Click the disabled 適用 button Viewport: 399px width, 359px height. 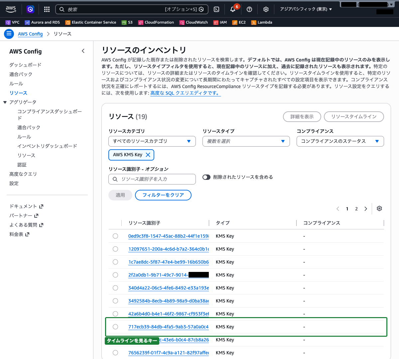pyautogui.click(x=120, y=195)
